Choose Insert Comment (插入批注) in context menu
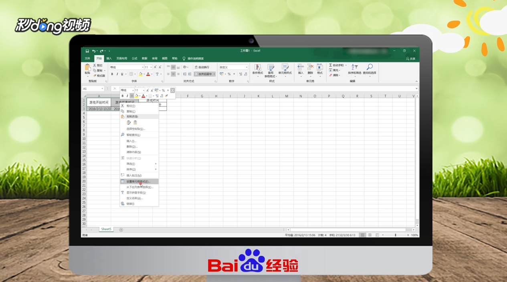The image size is (507, 282). pyautogui.click(x=139, y=175)
